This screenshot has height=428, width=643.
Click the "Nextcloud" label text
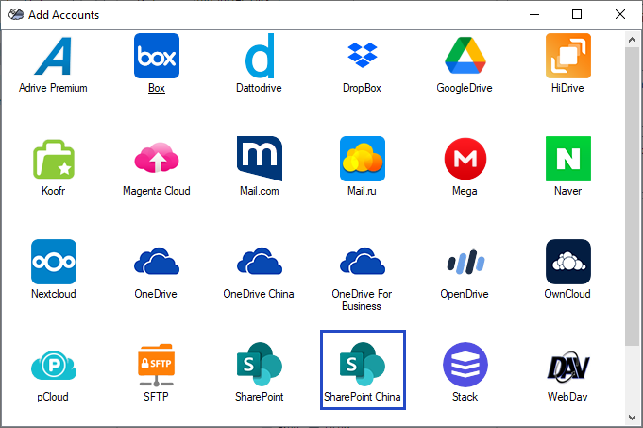click(54, 294)
